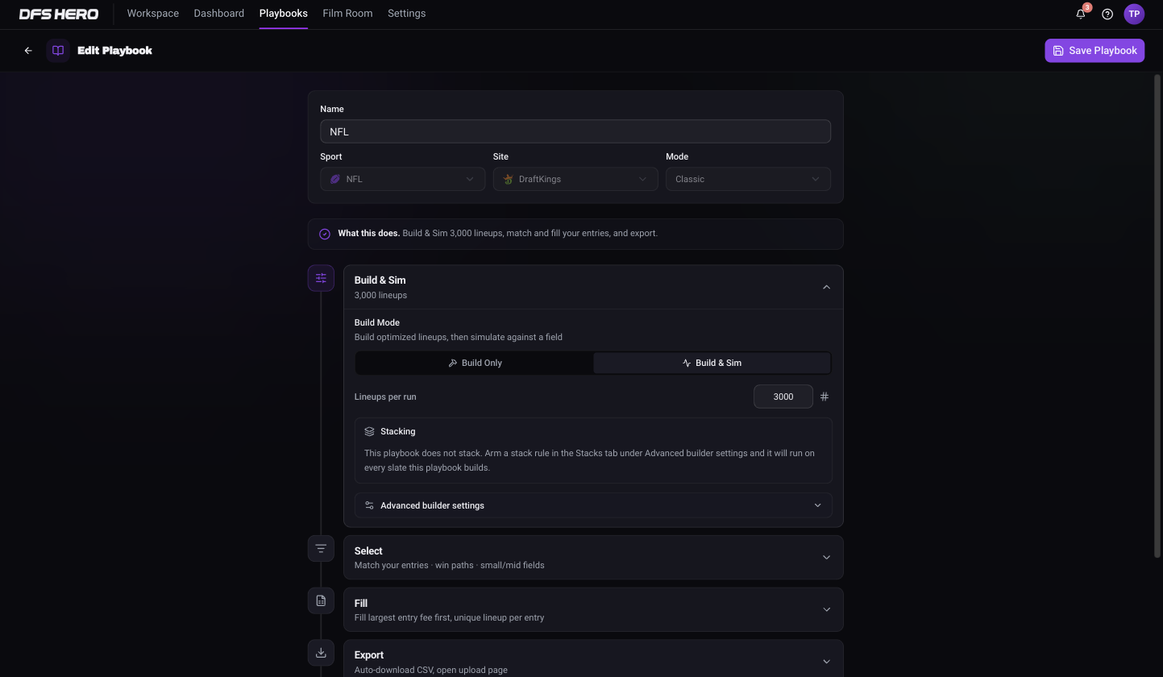Open the Mode dropdown showing Classic

click(x=748, y=179)
